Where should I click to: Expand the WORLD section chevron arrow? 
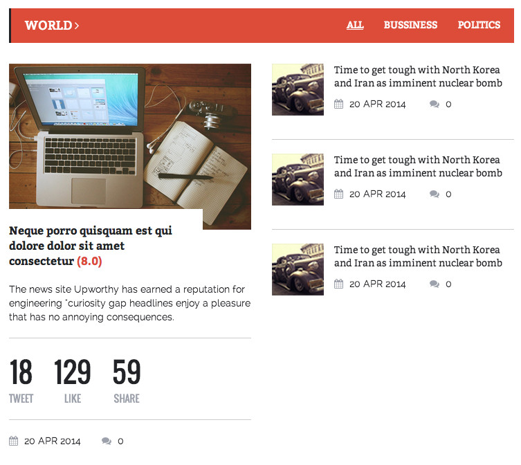(x=76, y=26)
